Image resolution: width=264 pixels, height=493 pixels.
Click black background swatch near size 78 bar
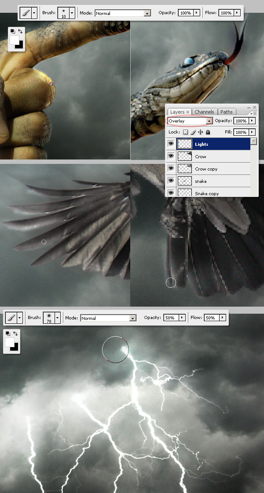tap(15, 348)
